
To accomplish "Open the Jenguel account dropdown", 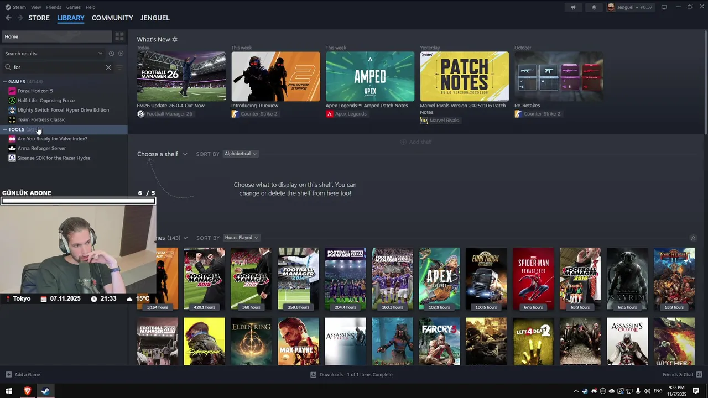I will [630, 7].
